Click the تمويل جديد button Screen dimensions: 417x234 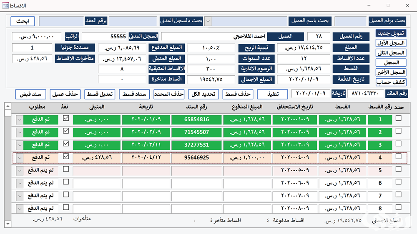[x=391, y=33]
